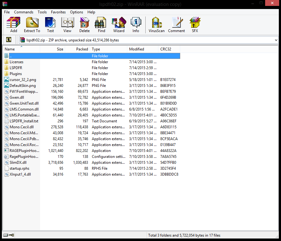
Task: Open the Tools menu
Action: coord(42,12)
